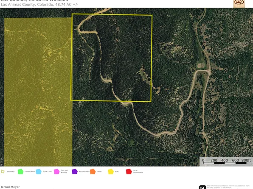Image resolution: width=253 pixels, height=189 pixels.
Task: Click the disclaimer text beside the id logo
Action: coord(228,187)
